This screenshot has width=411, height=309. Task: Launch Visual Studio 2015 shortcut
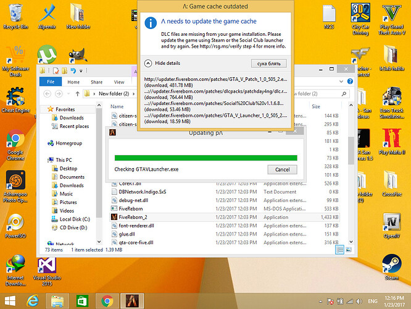pyautogui.click(x=47, y=271)
